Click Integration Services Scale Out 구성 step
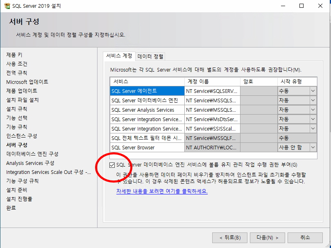Image resolution: width=331 pixels, height=248 pixels. tap(49, 172)
